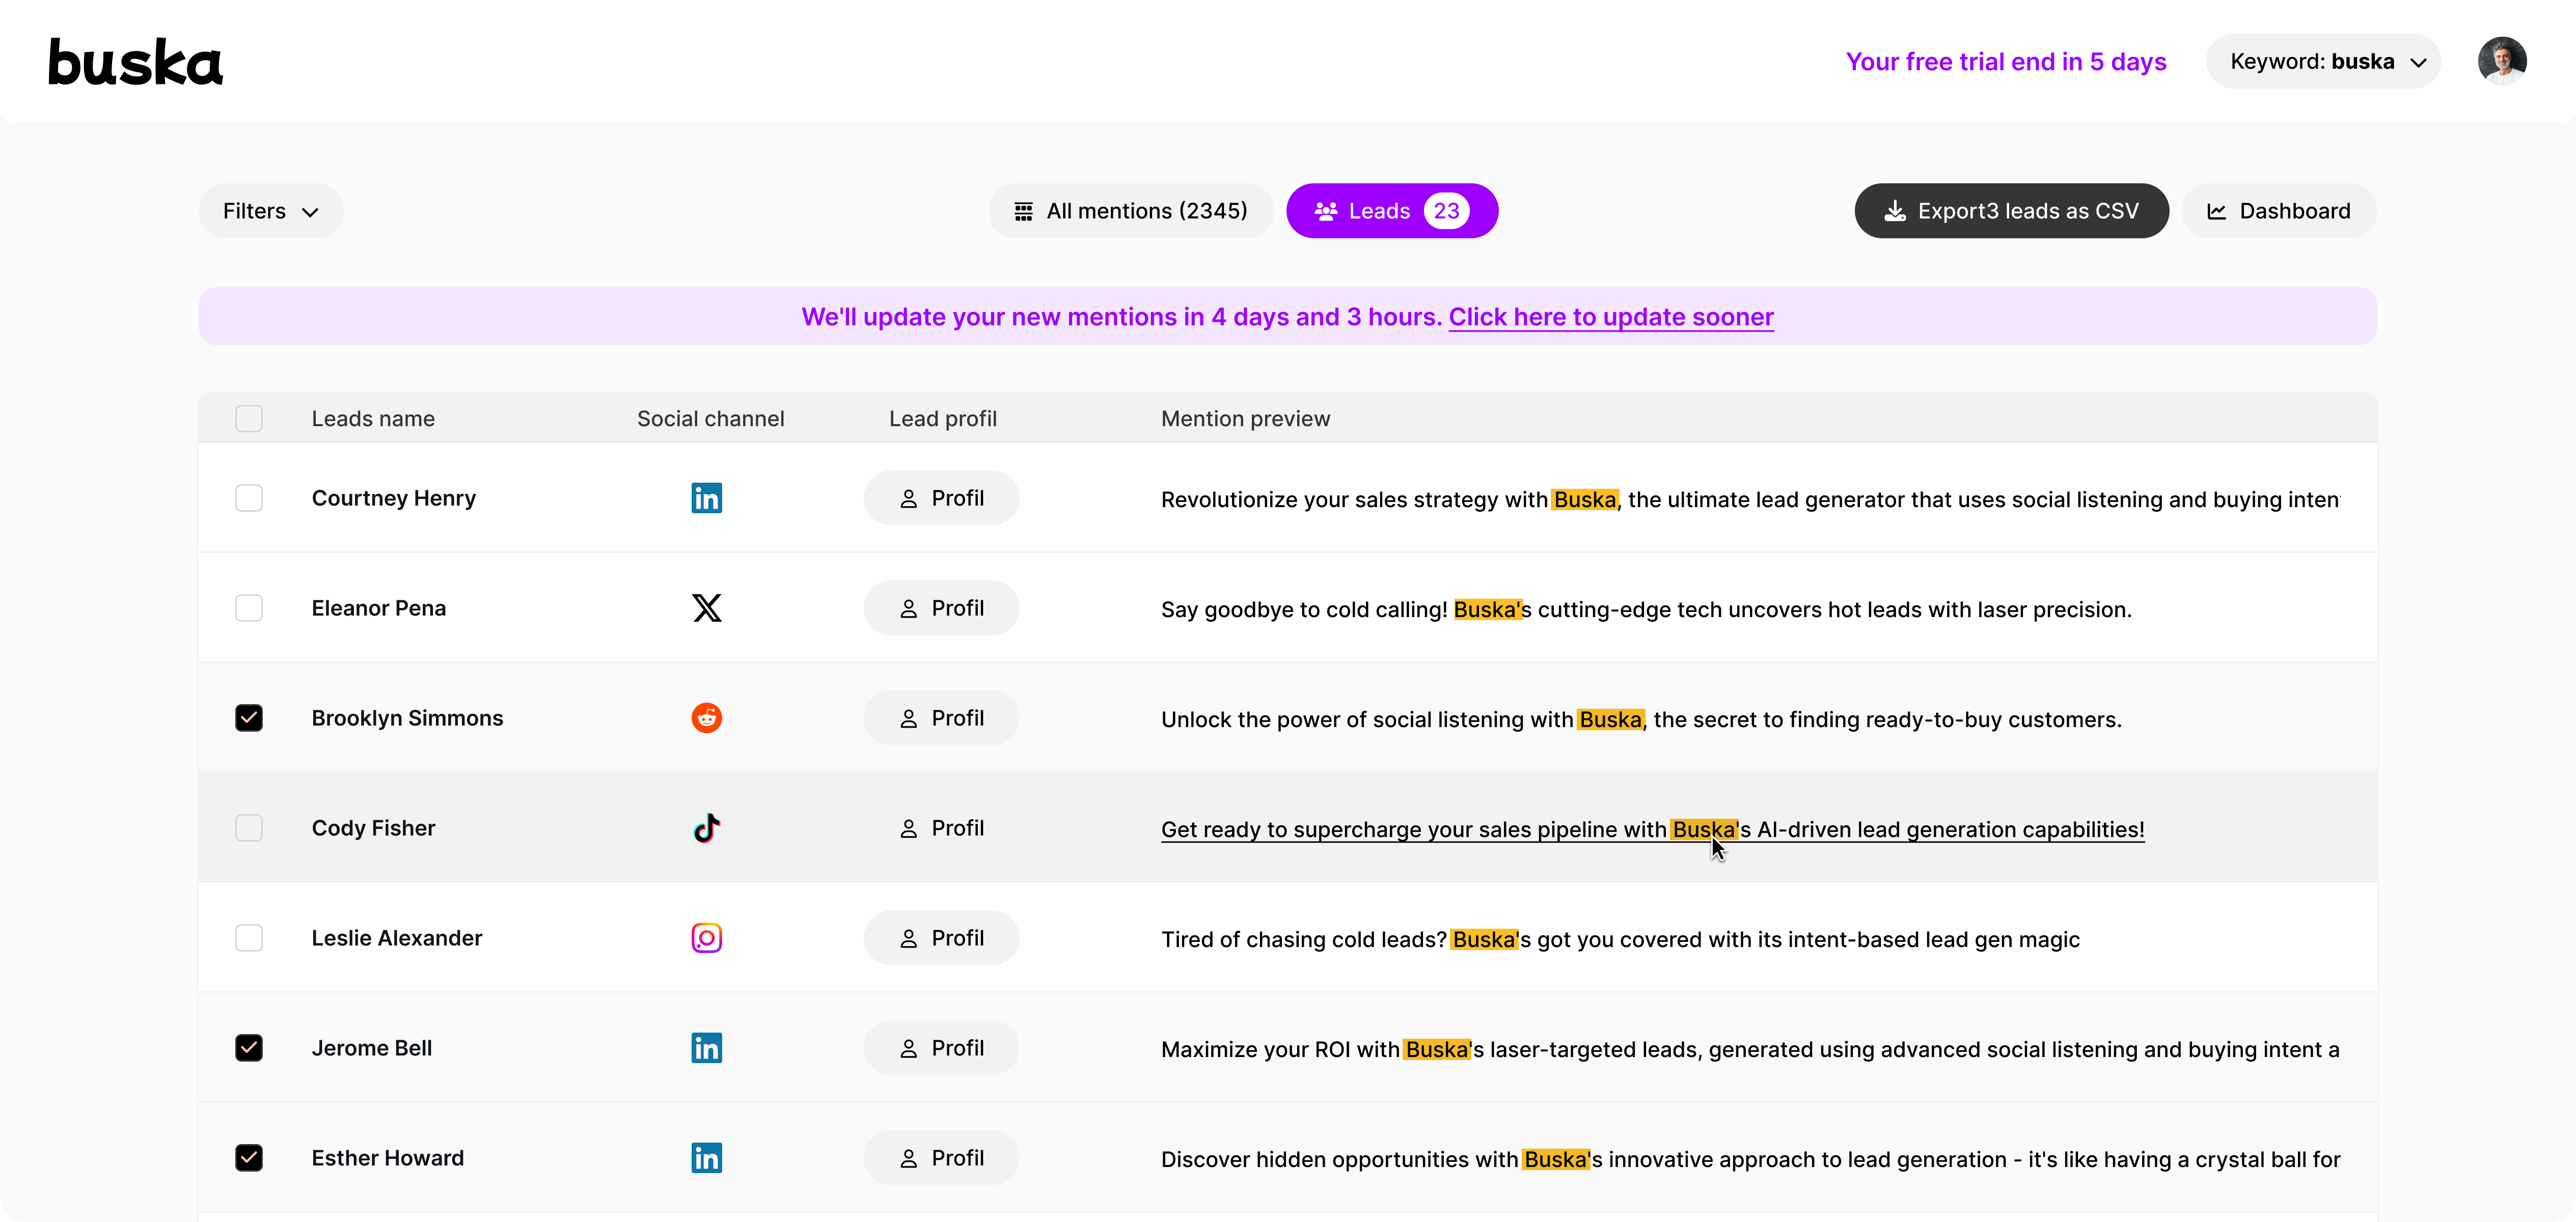Click the TikTok icon for Cody Fisher
This screenshot has height=1222, width=2576.
(707, 827)
